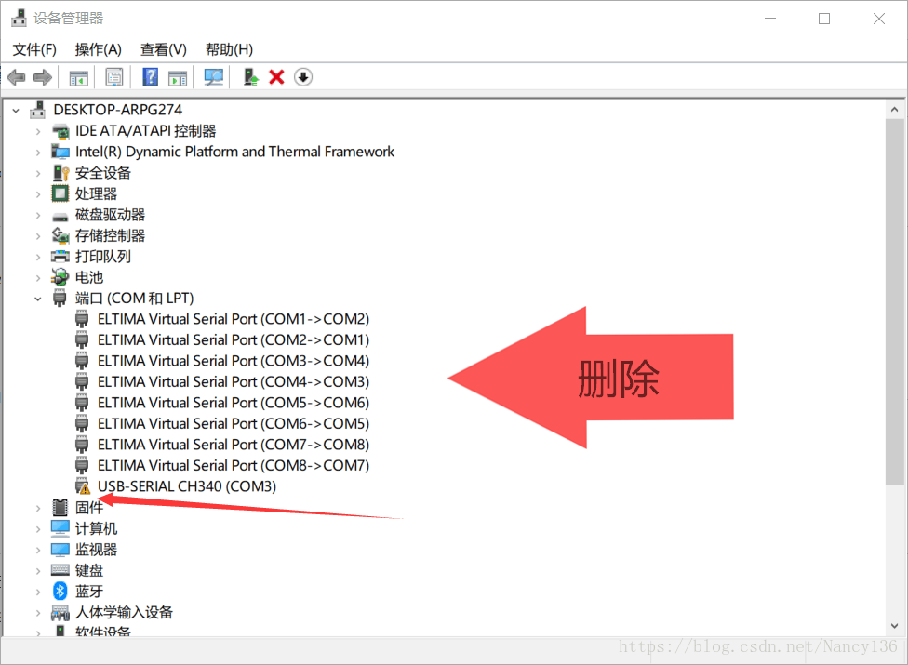Open the 文件(F) menu
Image resolution: width=908 pixels, height=665 pixels.
pos(34,50)
